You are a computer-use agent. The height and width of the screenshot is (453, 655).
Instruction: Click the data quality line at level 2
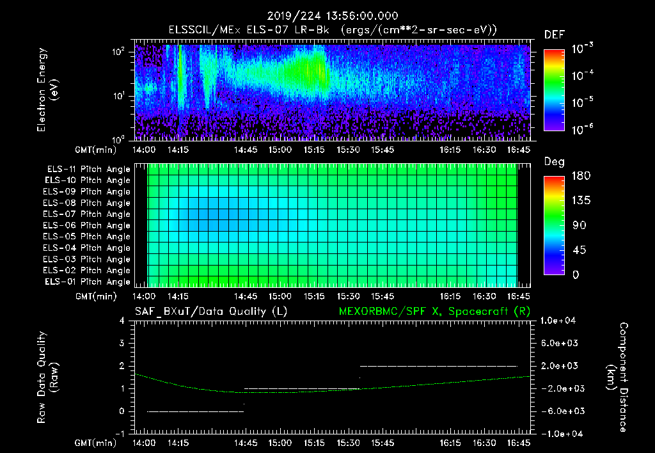pos(439,366)
